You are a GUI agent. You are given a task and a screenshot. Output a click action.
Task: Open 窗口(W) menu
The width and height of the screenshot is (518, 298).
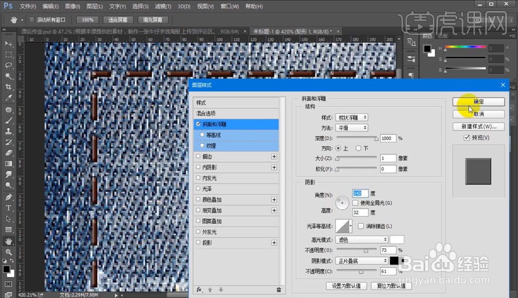click(x=230, y=6)
